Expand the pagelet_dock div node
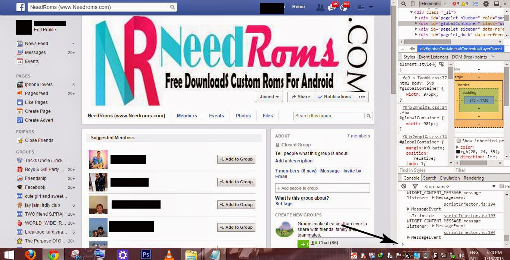510x260 pixels. (x=416, y=34)
